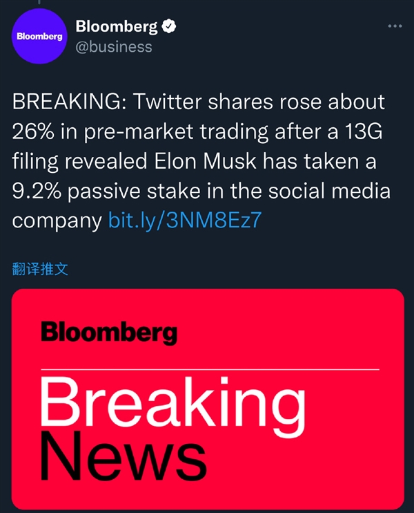Click the verified checkmark badge
Image resolution: width=414 pixels, height=513 pixels.
(169, 26)
